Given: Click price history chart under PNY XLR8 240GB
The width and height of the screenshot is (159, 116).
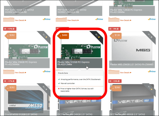Looking at the screenshot, I should pos(9,20).
